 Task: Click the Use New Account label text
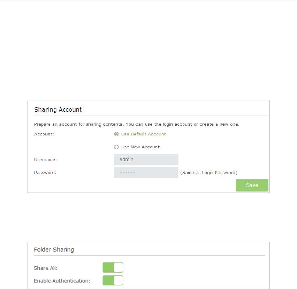point(140,147)
